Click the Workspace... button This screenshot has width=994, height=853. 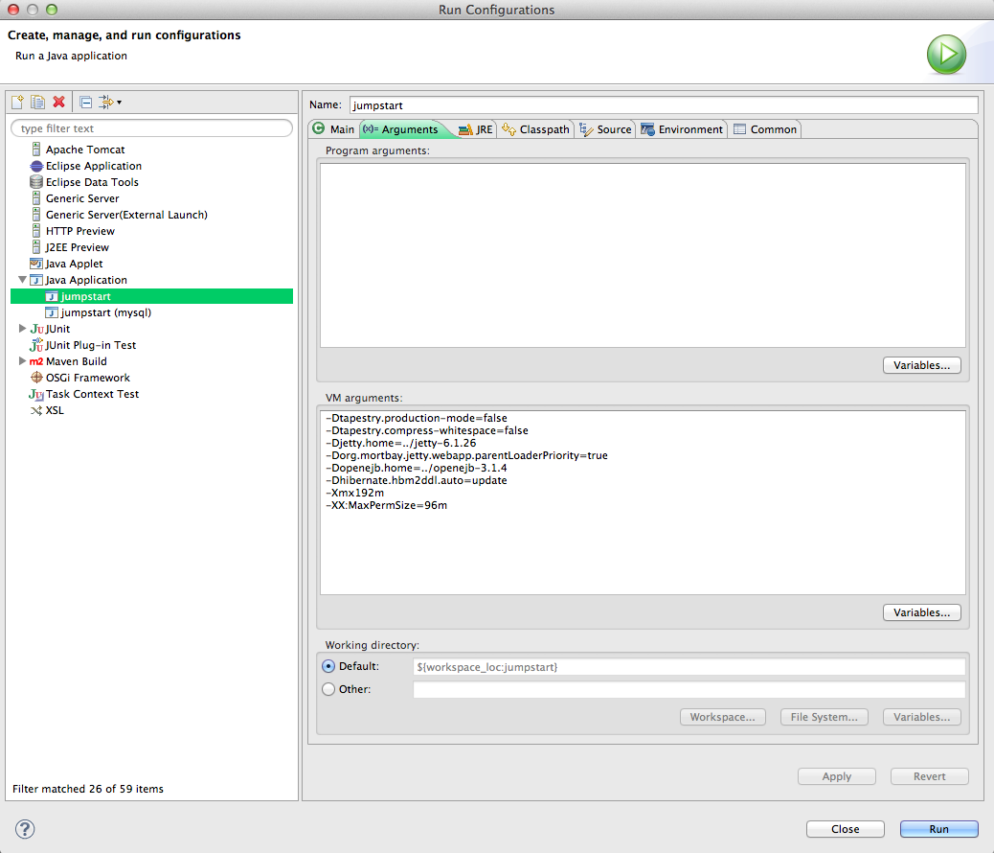tap(723, 717)
